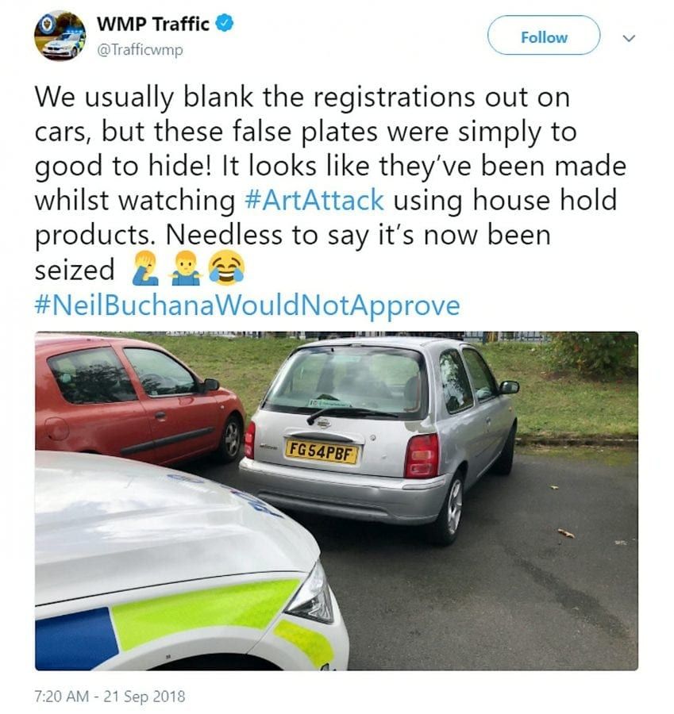Click the yellow FG54PBF number plate

pyautogui.click(x=322, y=451)
